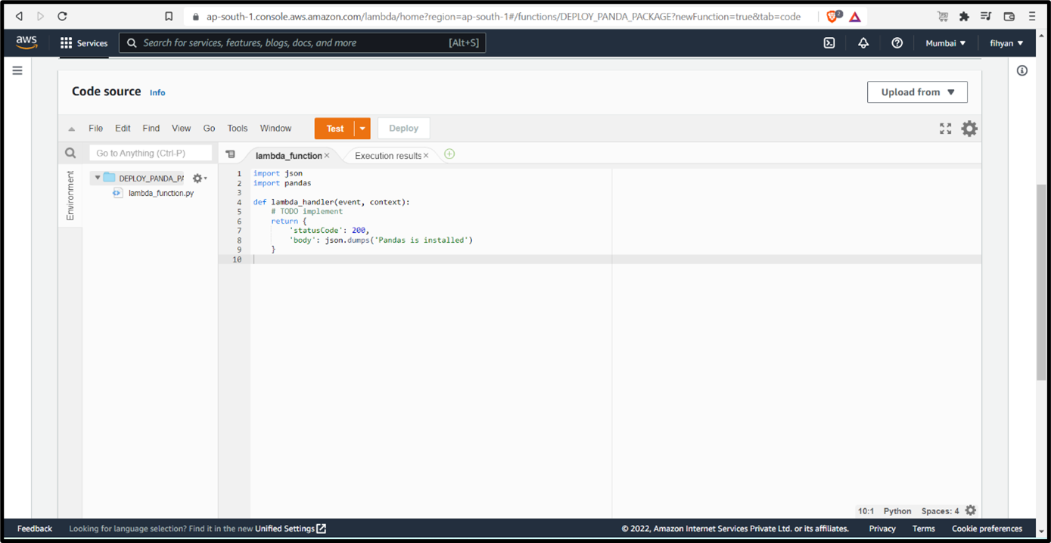Expand the Upload from dropdown
This screenshot has height=543, width=1051.
click(x=917, y=92)
